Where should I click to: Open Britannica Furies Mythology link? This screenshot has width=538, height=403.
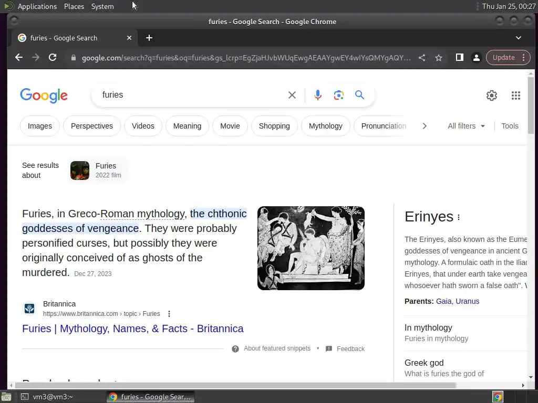[133, 328]
